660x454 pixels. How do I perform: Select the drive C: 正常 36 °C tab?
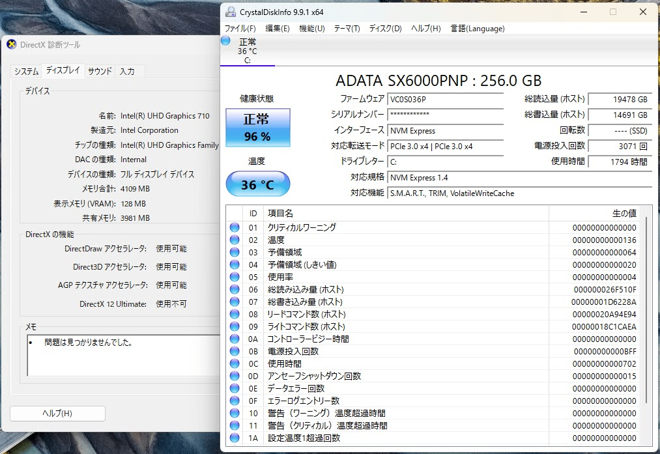248,51
